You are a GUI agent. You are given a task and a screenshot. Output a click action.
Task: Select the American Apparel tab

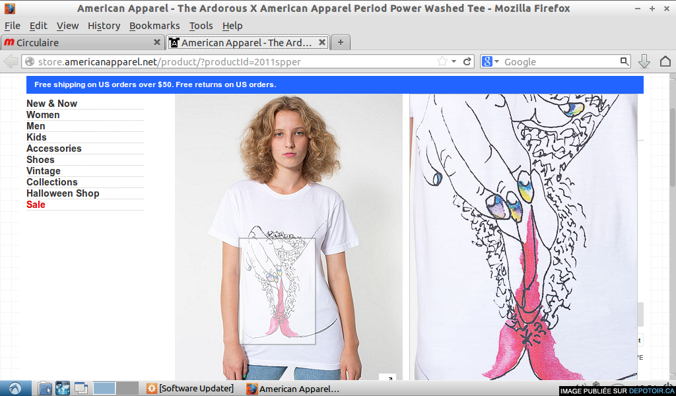[248, 42]
